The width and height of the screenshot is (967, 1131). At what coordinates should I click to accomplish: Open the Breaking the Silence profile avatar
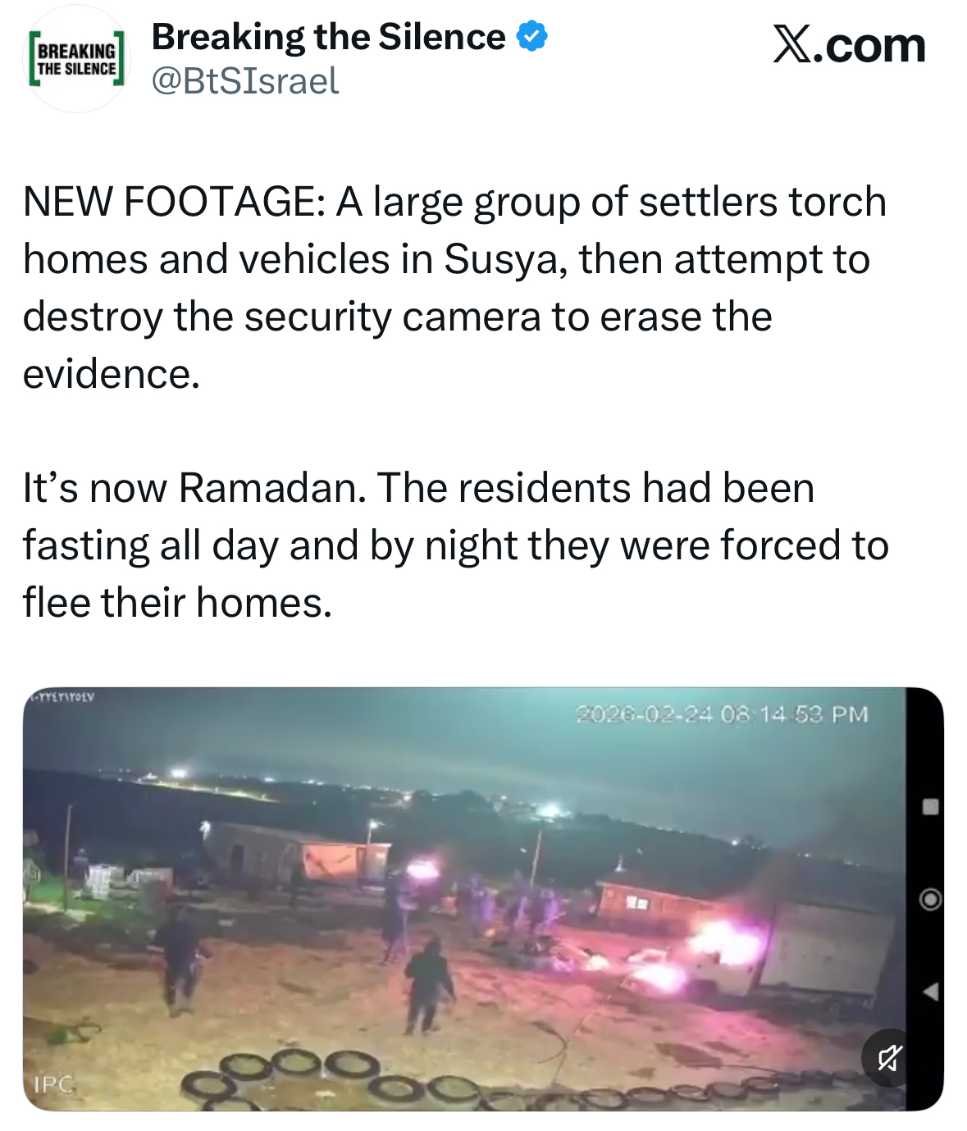(x=76, y=59)
